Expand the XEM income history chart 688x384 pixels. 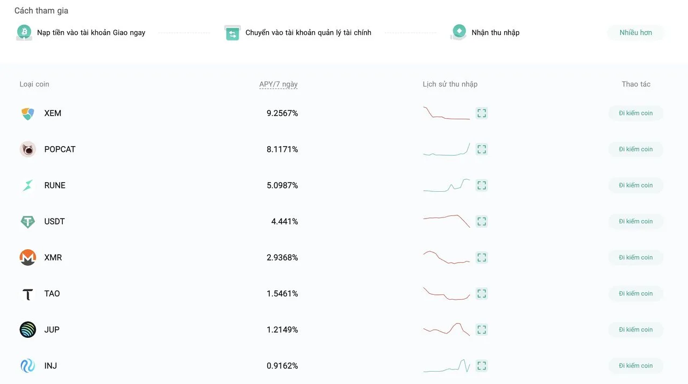click(482, 113)
